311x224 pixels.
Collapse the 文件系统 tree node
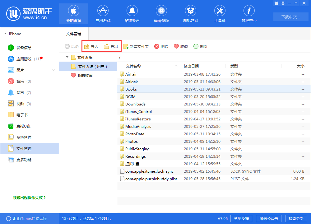click(x=67, y=57)
